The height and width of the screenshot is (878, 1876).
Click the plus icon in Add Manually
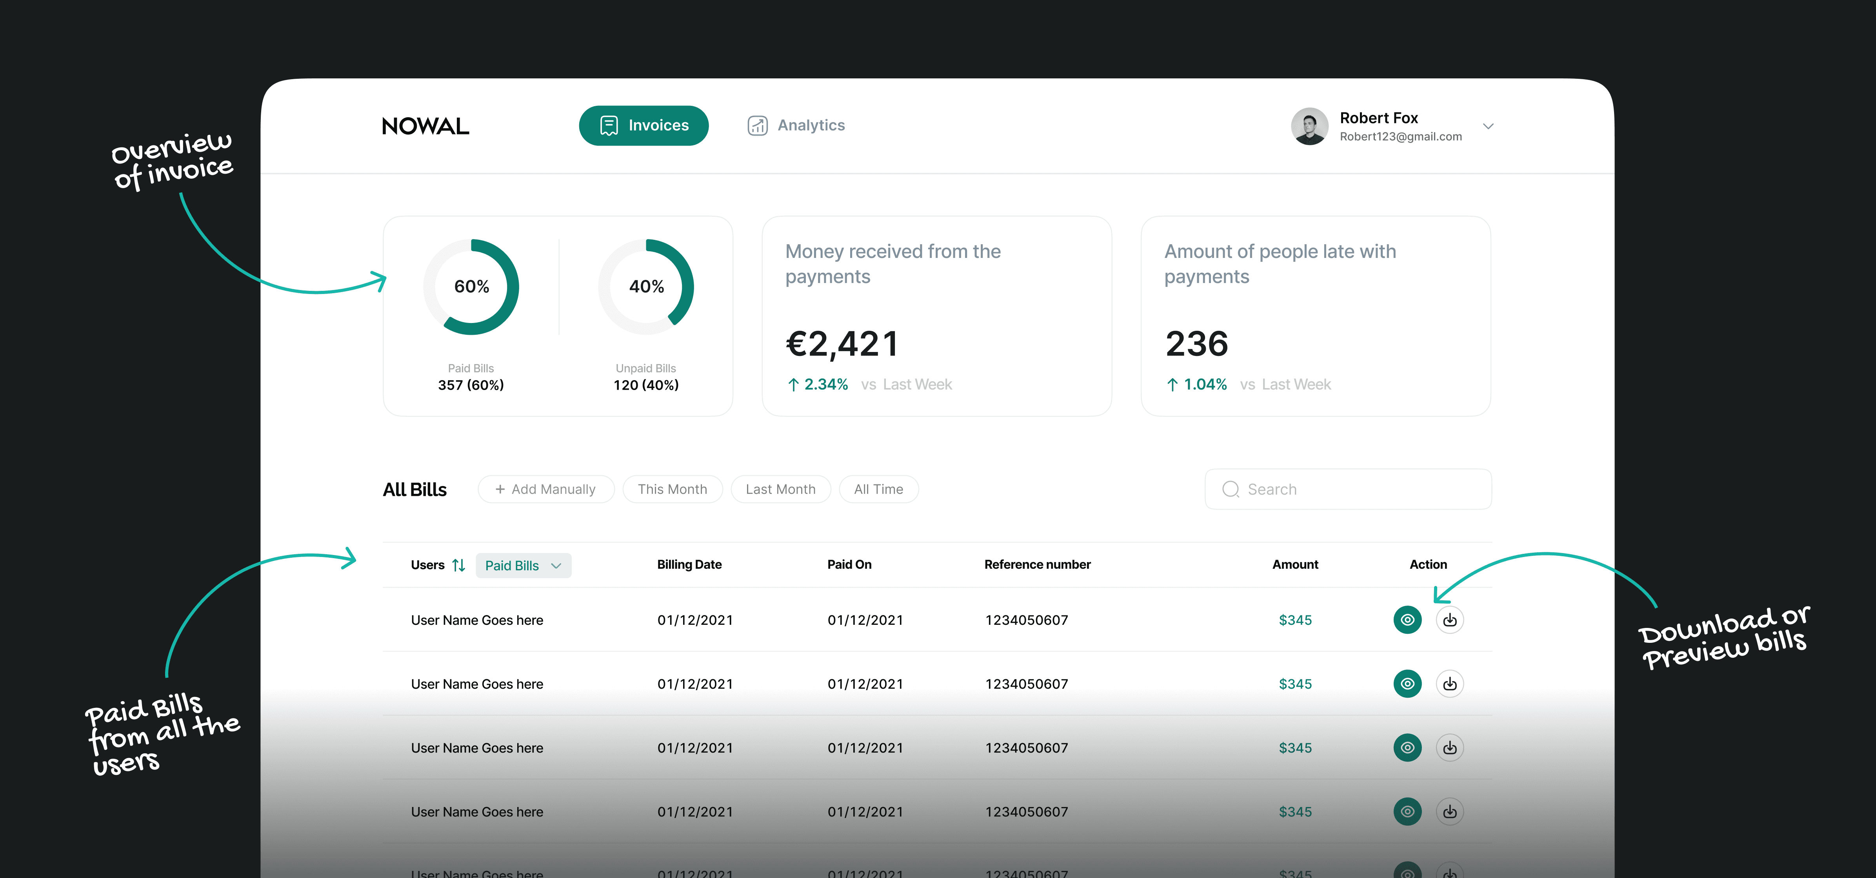[500, 489]
